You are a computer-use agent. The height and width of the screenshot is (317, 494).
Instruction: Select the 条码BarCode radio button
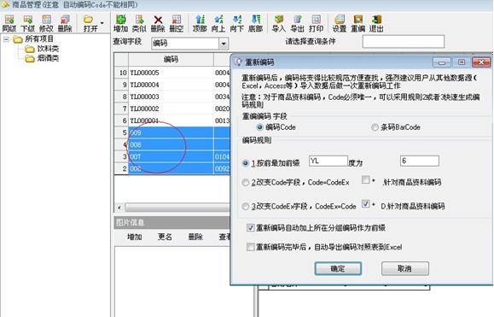(375, 127)
